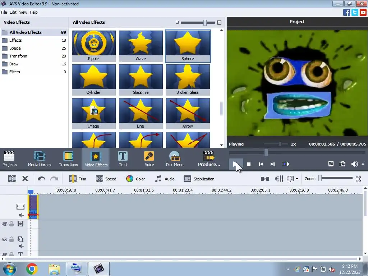
Task: Open the Audio tool
Action: point(165,179)
